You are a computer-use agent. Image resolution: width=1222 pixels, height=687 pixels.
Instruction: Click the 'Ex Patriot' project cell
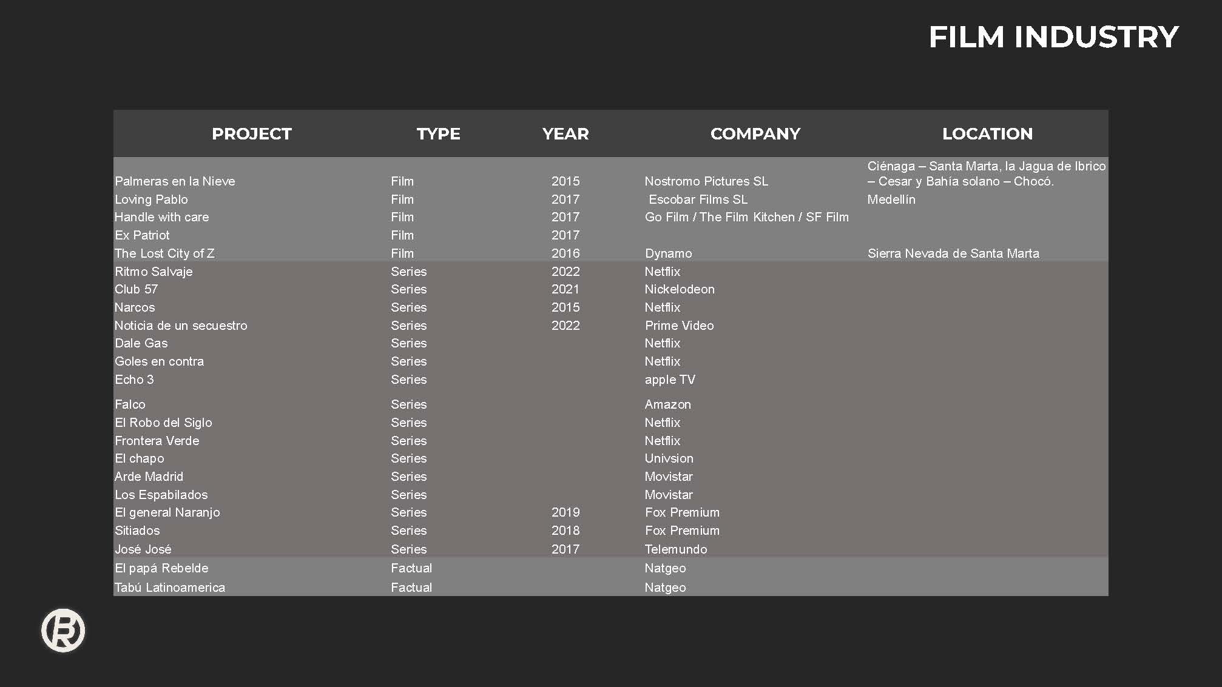142,235
